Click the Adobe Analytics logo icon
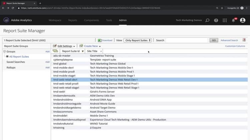250x140 pixels. coord(6,20)
